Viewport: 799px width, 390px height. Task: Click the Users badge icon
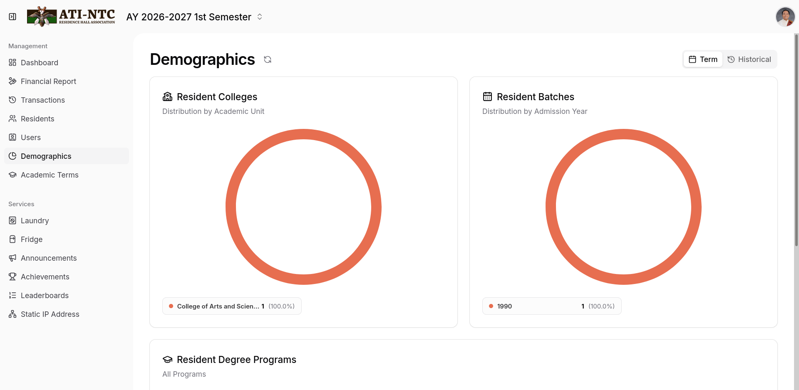[12, 137]
